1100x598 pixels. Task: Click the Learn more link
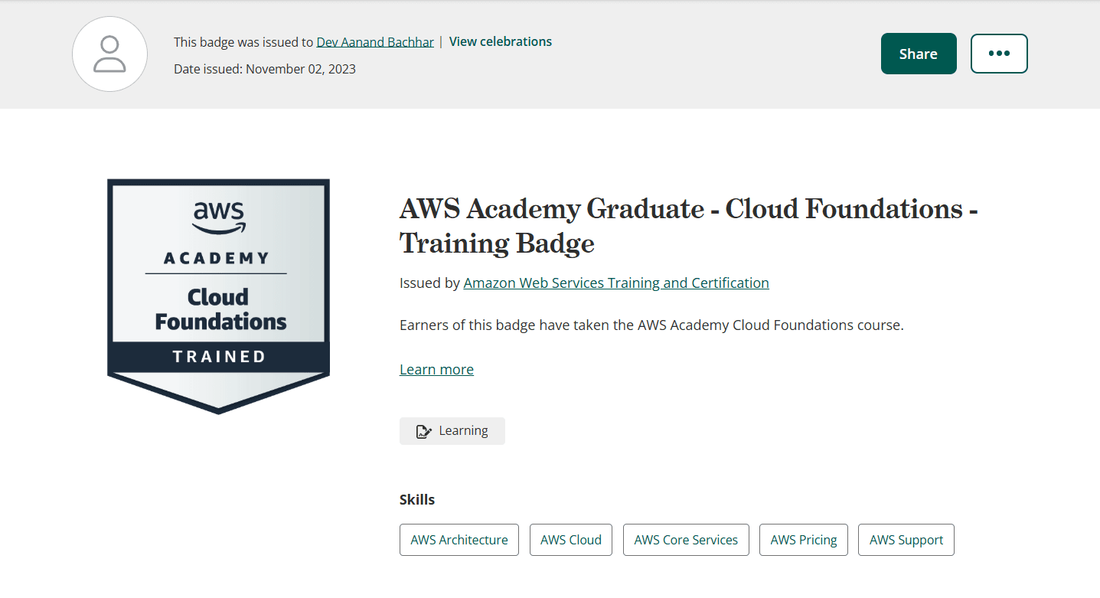tap(436, 369)
